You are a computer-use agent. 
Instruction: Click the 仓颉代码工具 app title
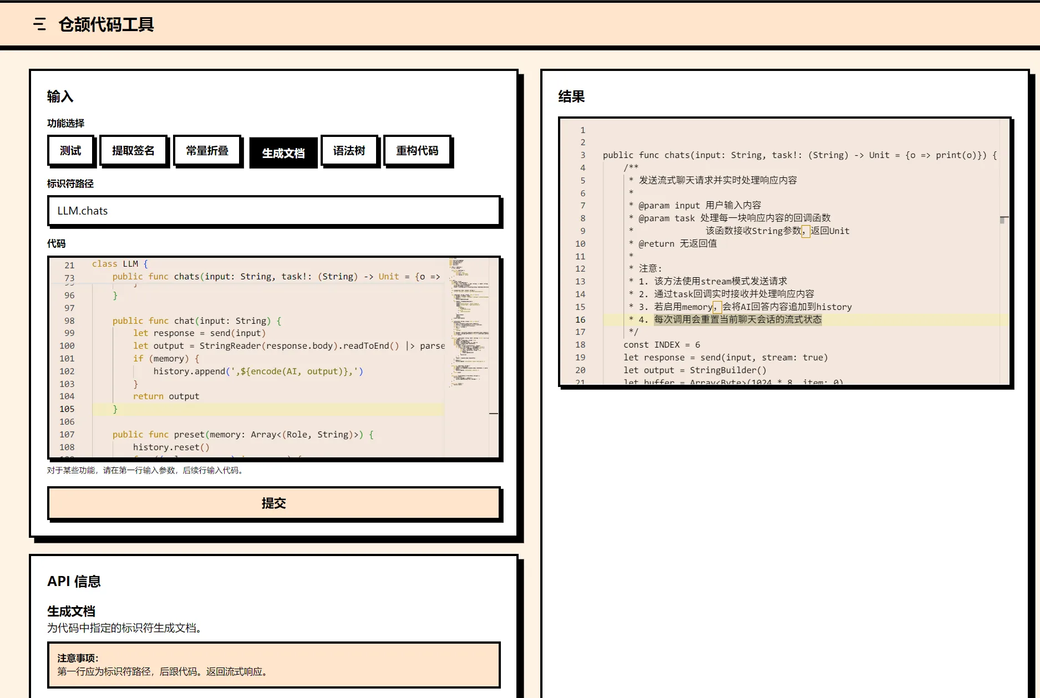[x=106, y=24]
